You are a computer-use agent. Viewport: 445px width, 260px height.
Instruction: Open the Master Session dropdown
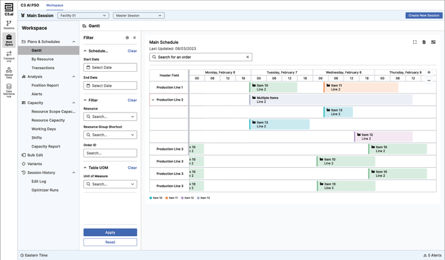[138, 15]
